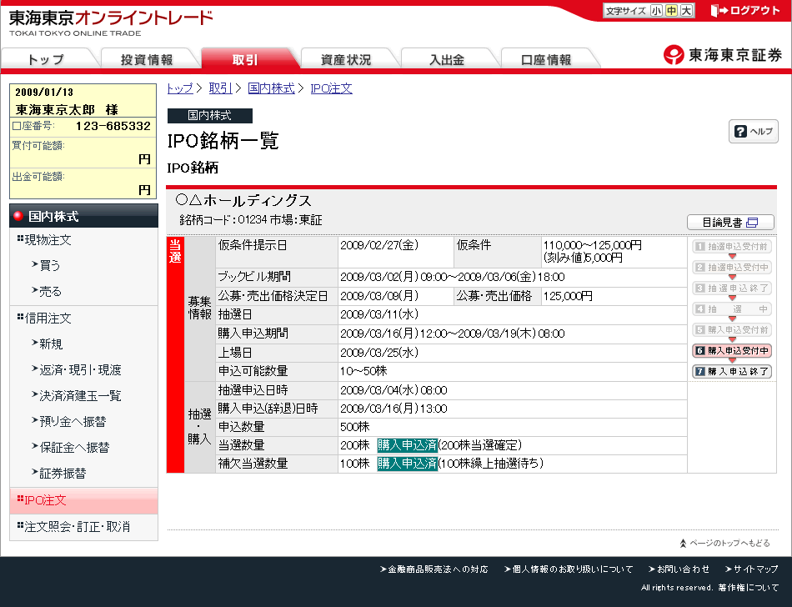Open the 目論見書 prospectus button
Screen dimensions: 792x607
pyautogui.click(x=730, y=222)
